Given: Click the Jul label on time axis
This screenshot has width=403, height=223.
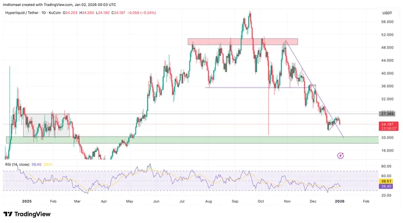Looking at the screenshot, I should pos(182,201).
